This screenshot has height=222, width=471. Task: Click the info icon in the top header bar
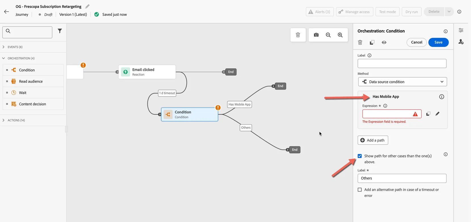459,12
